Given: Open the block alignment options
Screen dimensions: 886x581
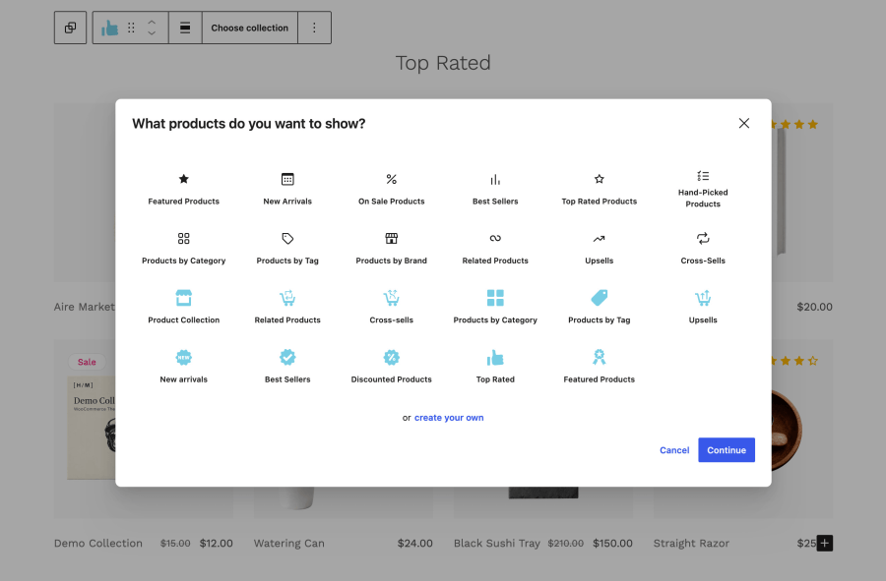Looking at the screenshot, I should click(x=185, y=28).
